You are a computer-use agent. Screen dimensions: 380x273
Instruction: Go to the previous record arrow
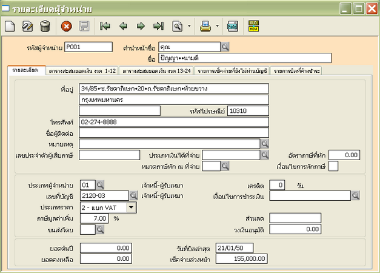[123, 26]
